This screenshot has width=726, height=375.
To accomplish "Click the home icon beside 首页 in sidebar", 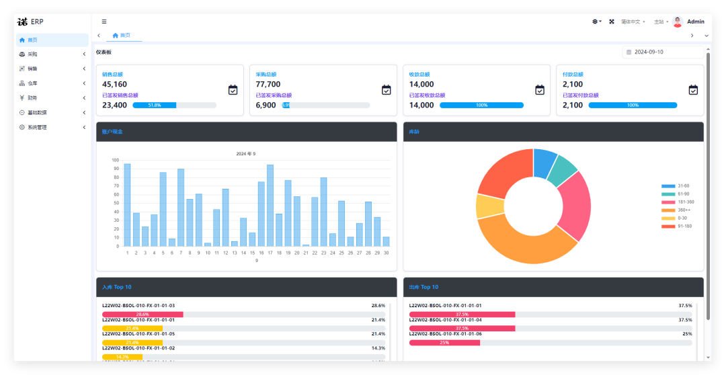I will 22,40.
